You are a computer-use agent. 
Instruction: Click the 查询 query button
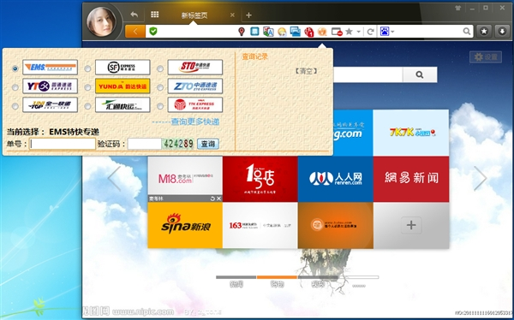[x=208, y=144]
